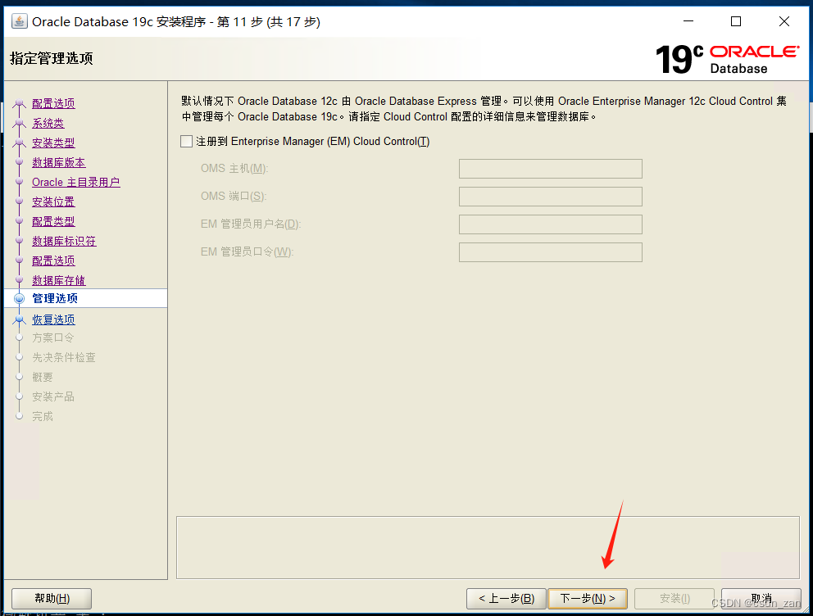Open the 配置类型 step link

click(x=53, y=221)
